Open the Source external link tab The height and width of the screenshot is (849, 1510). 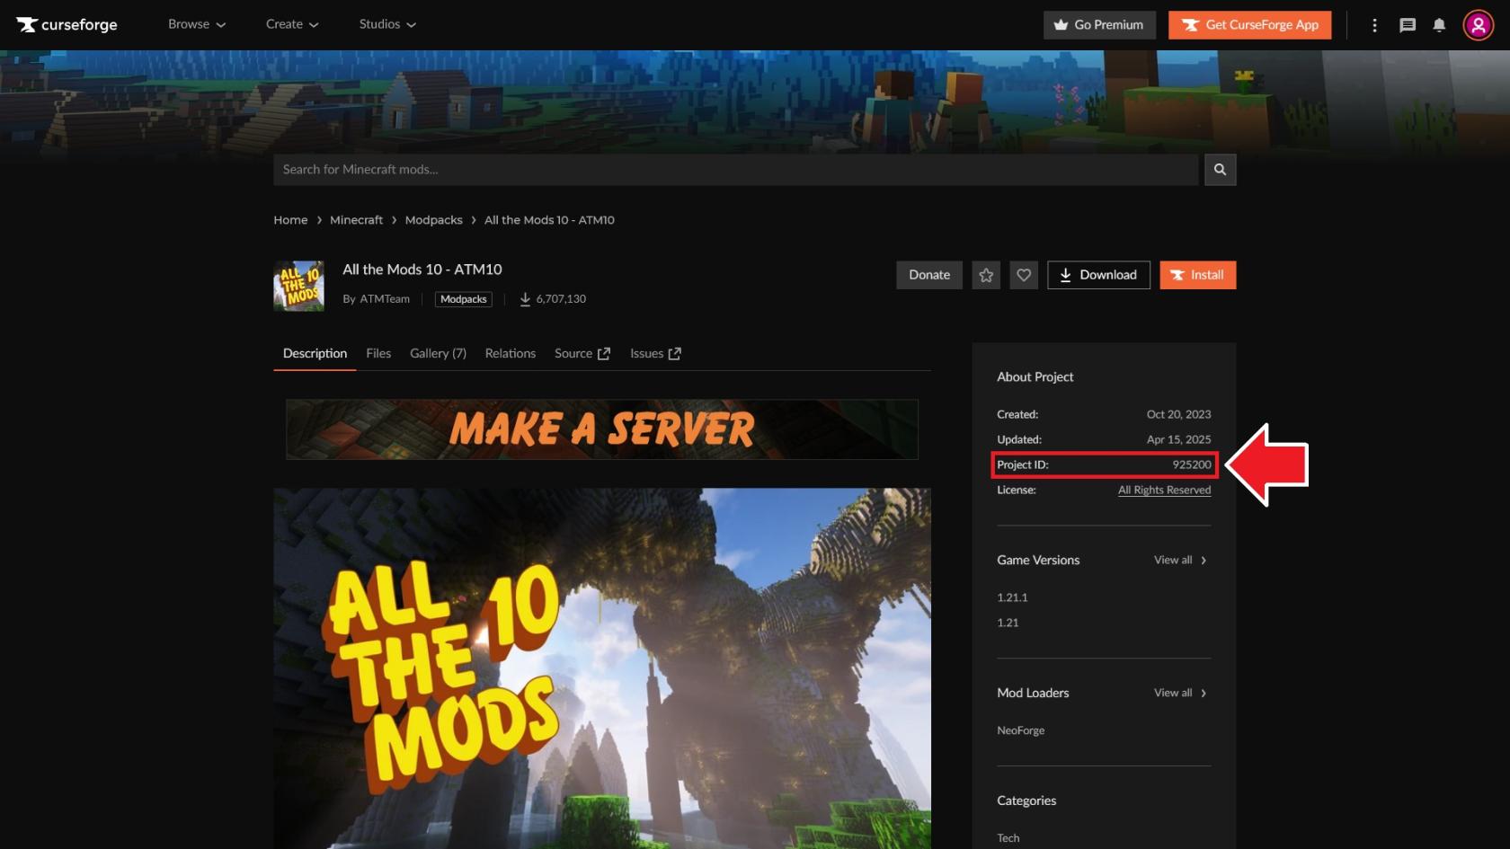[582, 354]
